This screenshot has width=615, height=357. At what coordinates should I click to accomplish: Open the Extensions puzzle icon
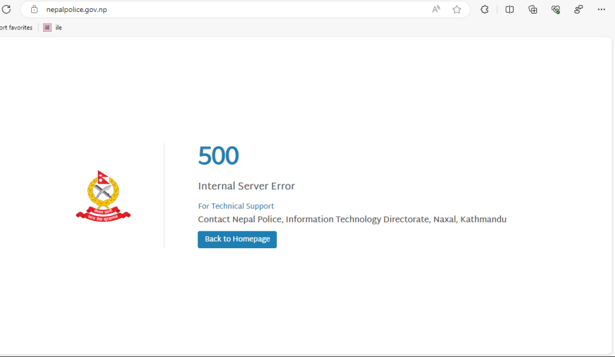(485, 9)
